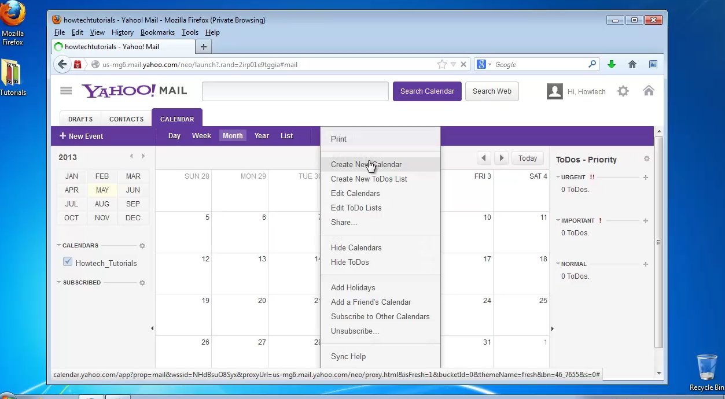Click the Mozilla Firefox desktop icon
This screenshot has height=399, width=725.
click(x=13, y=23)
